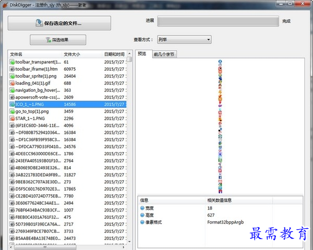Screen dimensions: 313x250
Task: Click the pixel format value Format32bppArgb
Action: point(225,222)
